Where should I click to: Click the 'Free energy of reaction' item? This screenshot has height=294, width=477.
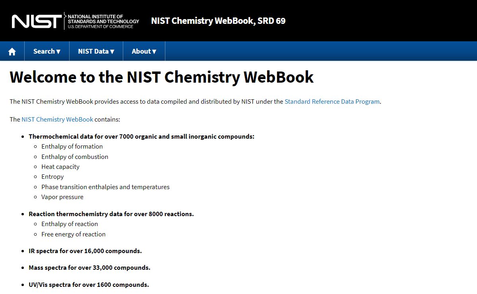(x=74, y=234)
